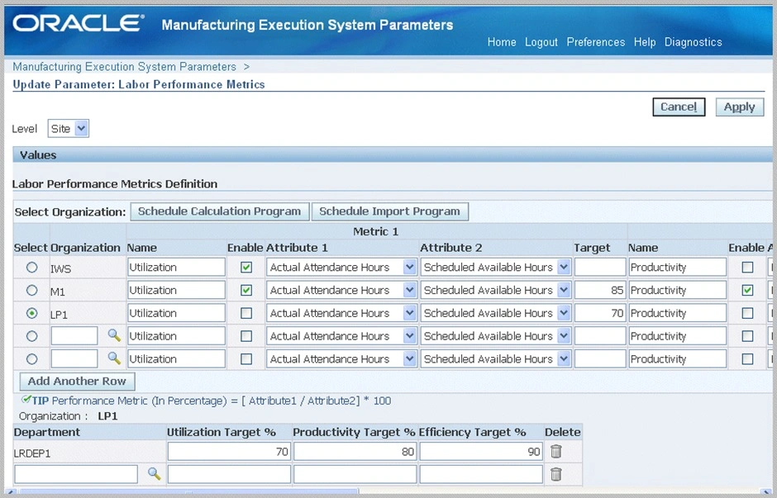Uncheck Utilization Enable checkbox for IWS
This screenshot has height=498, width=777.
(246, 268)
